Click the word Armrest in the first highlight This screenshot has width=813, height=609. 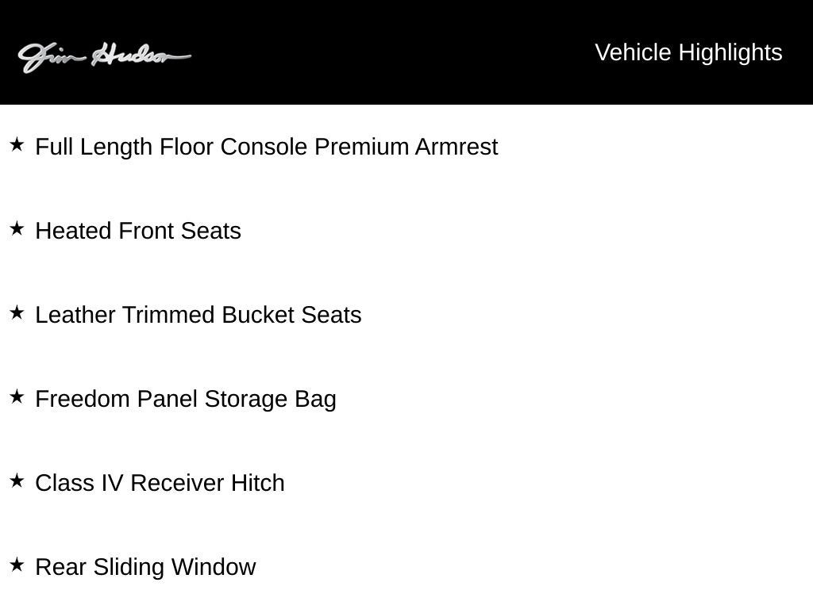click(457, 147)
